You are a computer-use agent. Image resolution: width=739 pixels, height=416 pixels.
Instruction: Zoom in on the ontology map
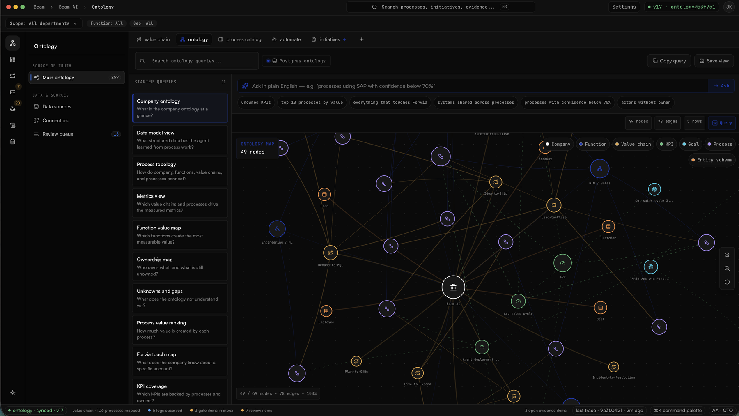tap(727, 255)
